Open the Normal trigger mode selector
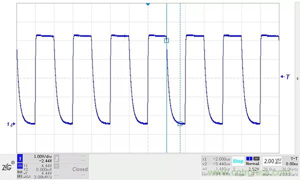The height and width of the screenshot is (180, 300). (x=252, y=163)
